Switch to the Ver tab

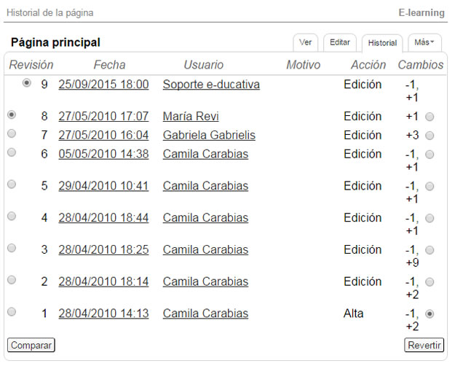305,42
